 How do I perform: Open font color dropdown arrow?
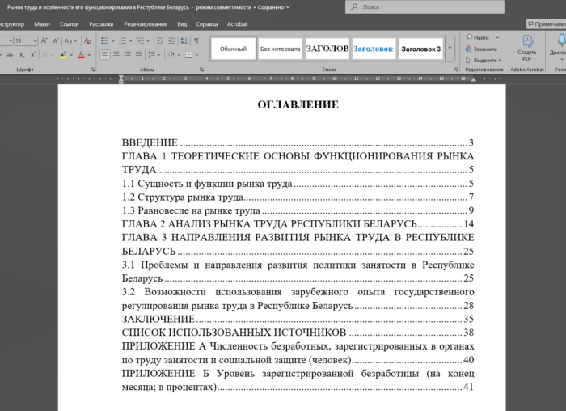click(x=89, y=55)
